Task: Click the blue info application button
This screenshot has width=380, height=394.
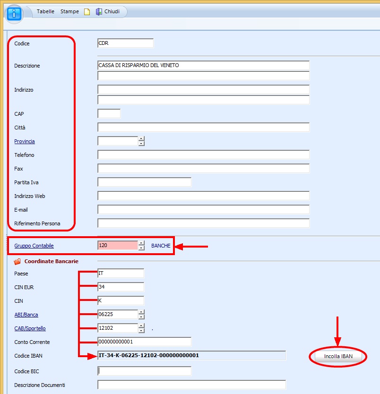Action: pyautogui.click(x=15, y=12)
